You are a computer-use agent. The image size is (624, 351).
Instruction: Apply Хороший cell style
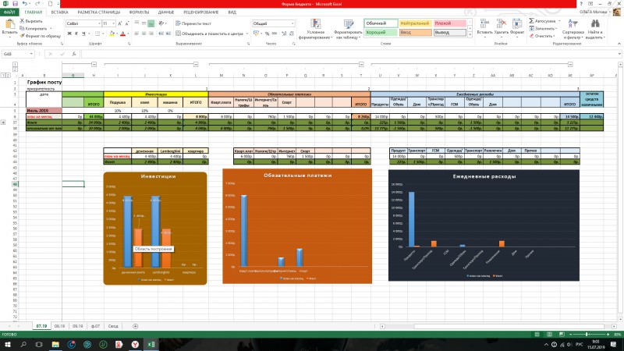[x=381, y=32]
